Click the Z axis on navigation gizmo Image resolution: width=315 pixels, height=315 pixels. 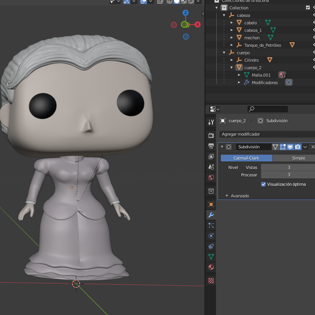coord(186,13)
